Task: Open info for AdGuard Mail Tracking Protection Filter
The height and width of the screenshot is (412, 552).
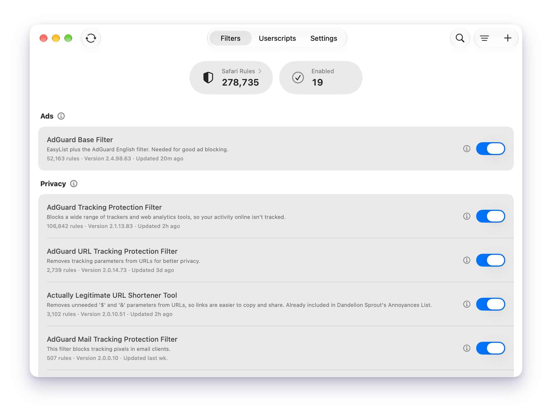Action: 467,348
